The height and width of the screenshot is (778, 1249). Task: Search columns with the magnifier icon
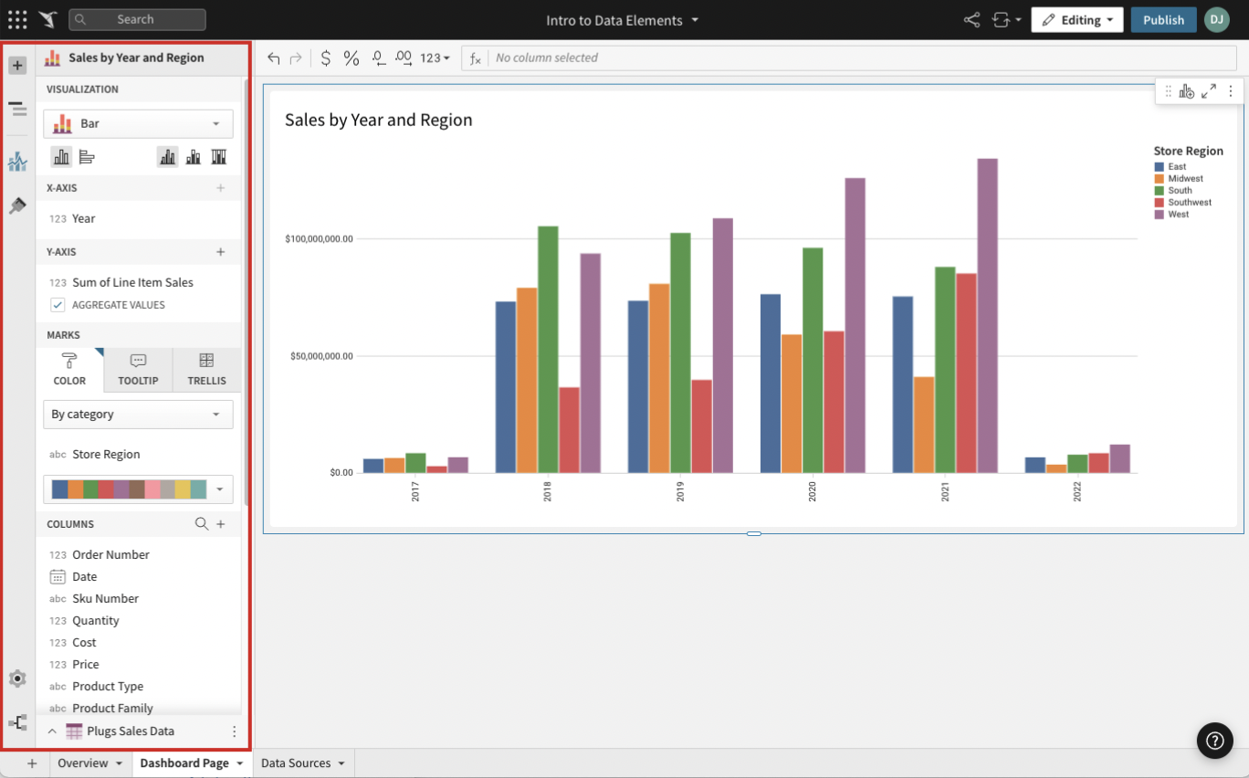[202, 524]
